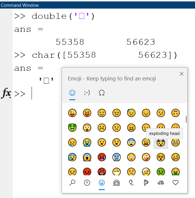195x198 pixels.
Task: Select the hot red face with tongue emoji
Action: pyautogui.click(x=102, y=157)
